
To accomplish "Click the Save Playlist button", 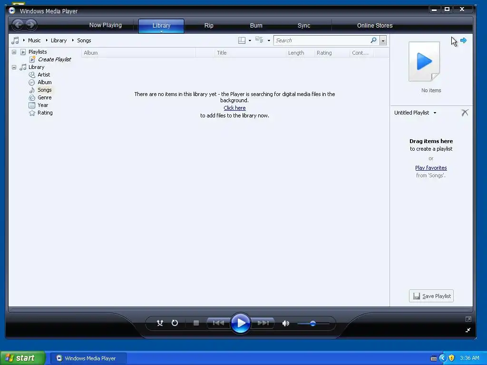I will coord(431,296).
